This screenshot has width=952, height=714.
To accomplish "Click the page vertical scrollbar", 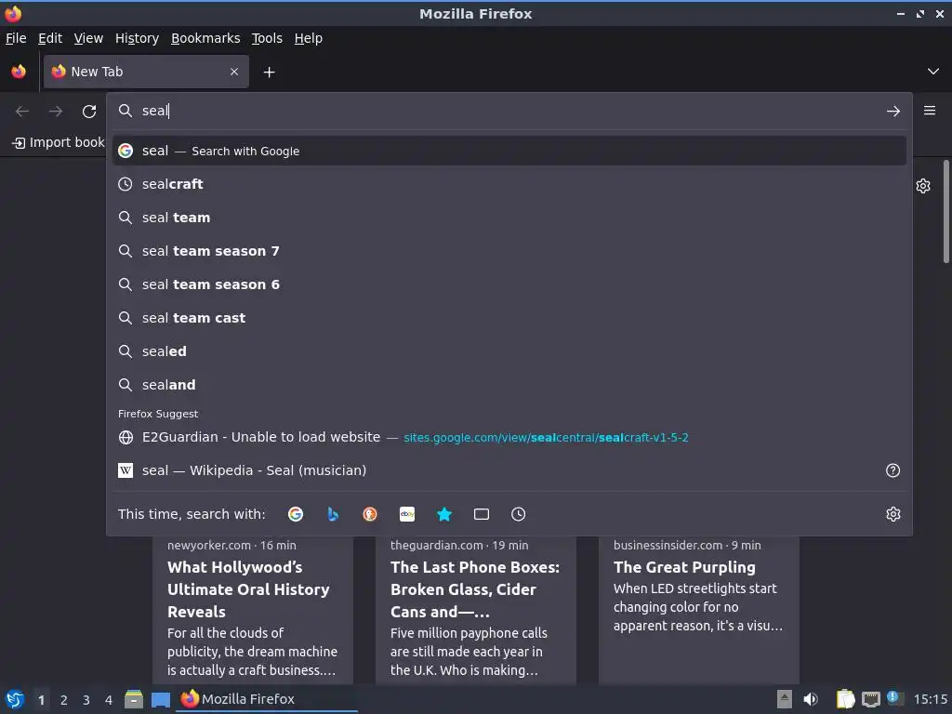I will point(945,212).
